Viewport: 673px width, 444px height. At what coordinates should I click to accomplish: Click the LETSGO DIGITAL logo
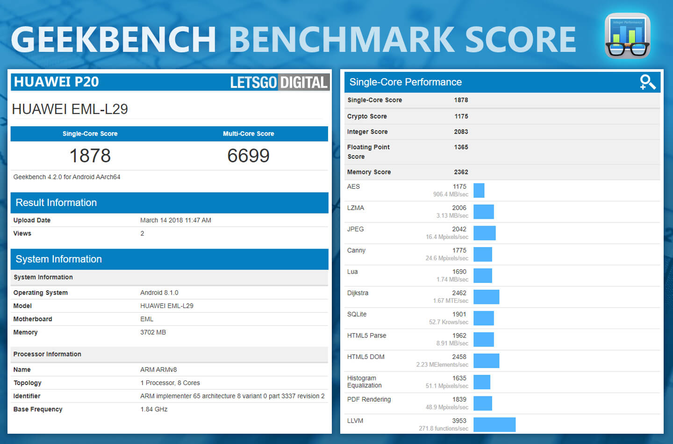[x=279, y=82]
